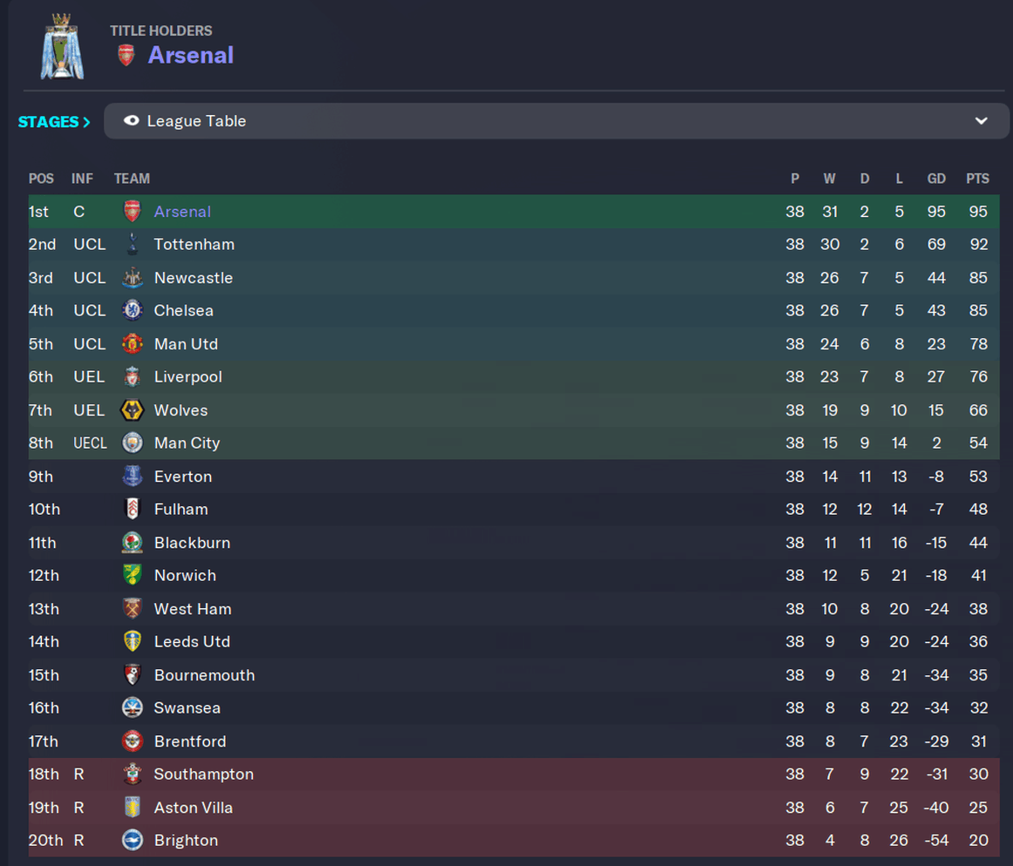Viewport: 1013px width, 866px height.
Task: Open the STAGES expander
Action: pos(54,121)
